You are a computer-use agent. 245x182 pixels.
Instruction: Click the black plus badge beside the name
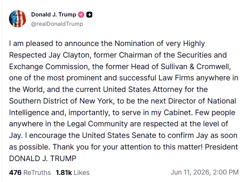pyautogui.click(x=89, y=15)
